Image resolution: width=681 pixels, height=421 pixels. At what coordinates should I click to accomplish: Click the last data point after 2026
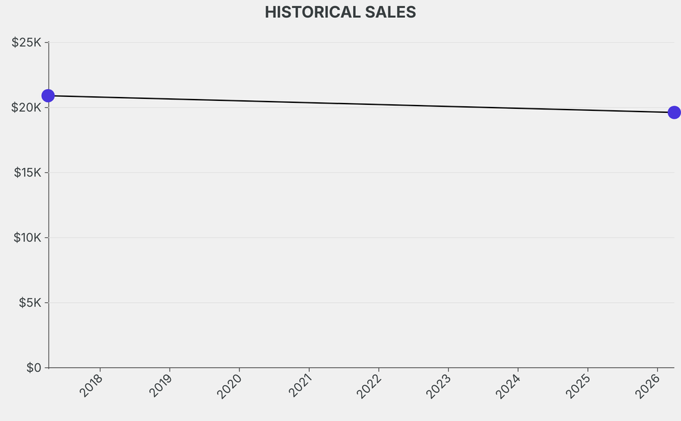pyautogui.click(x=674, y=112)
